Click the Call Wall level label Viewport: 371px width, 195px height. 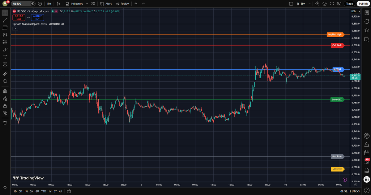(337, 45)
